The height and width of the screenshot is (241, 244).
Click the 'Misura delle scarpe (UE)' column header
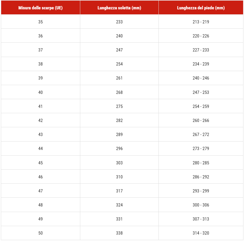(40, 8)
